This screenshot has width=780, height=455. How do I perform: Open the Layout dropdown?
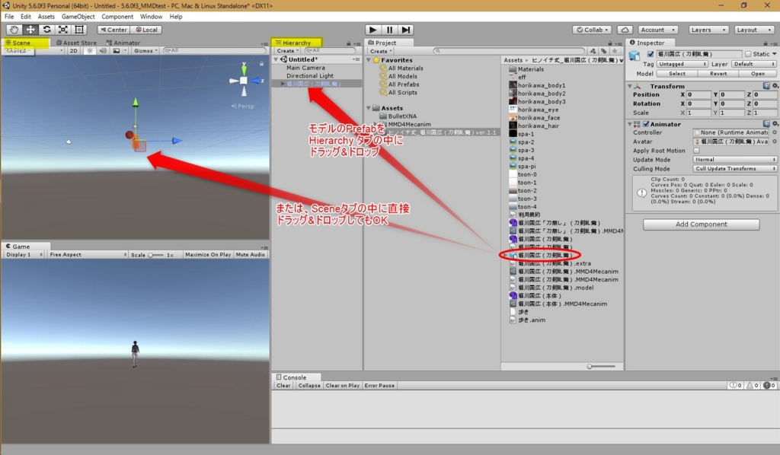753,30
